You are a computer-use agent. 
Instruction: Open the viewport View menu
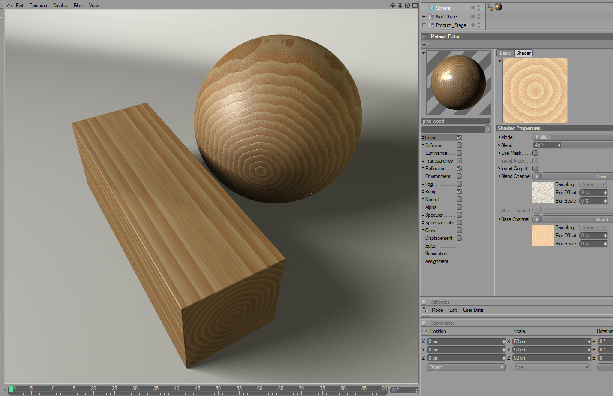(94, 6)
